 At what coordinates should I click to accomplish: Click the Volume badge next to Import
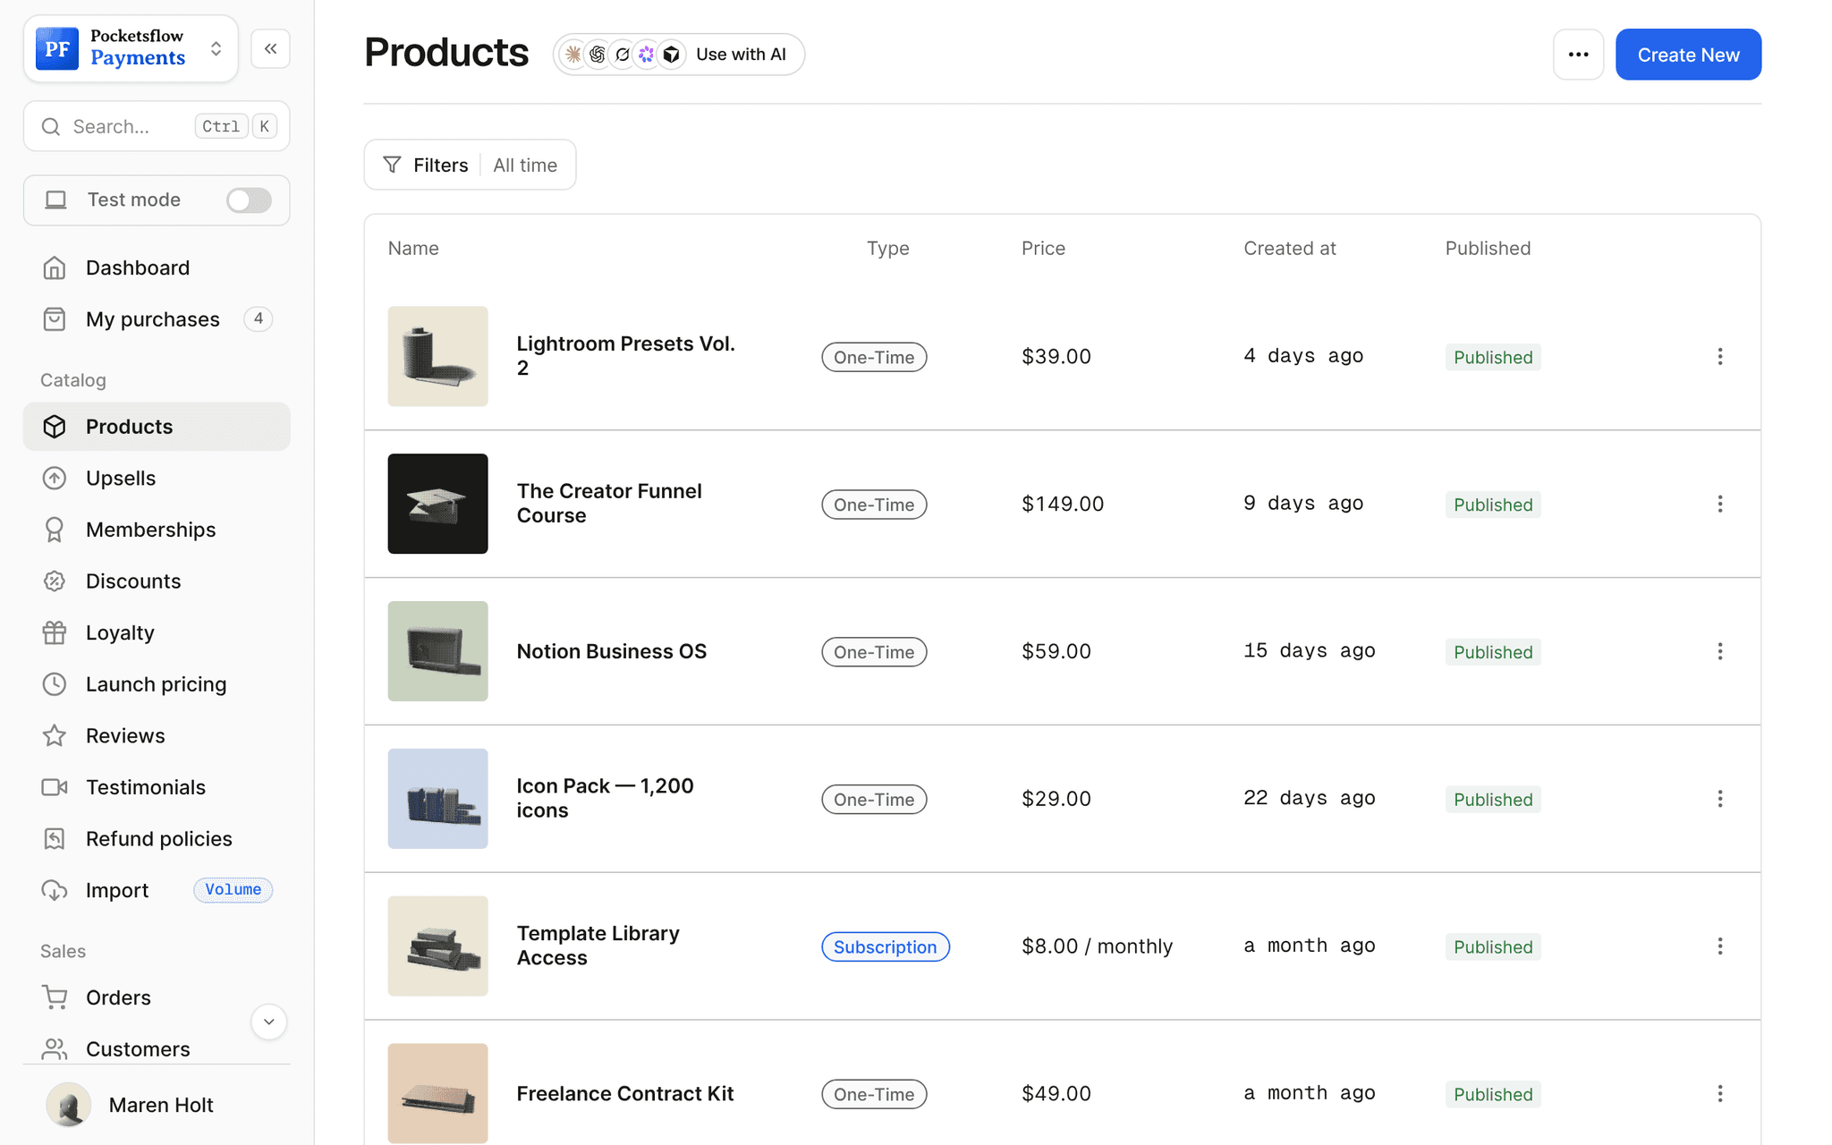tap(233, 889)
